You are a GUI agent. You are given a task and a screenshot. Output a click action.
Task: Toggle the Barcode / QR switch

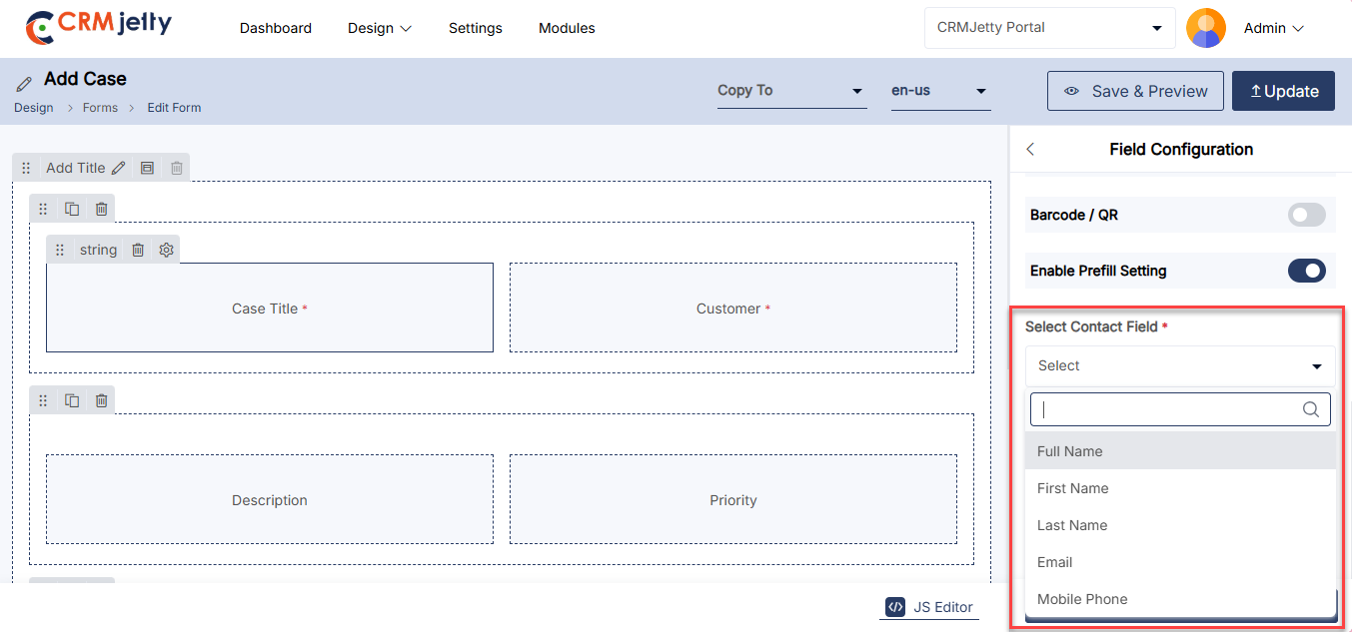coord(1306,215)
